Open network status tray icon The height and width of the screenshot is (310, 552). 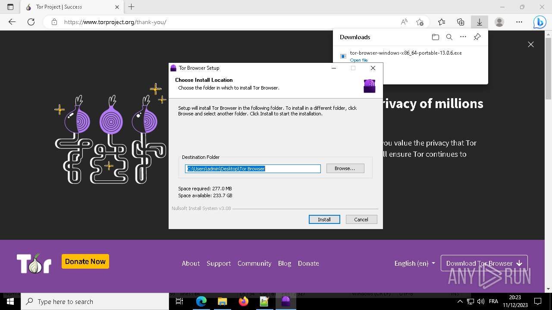click(x=470, y=301)
